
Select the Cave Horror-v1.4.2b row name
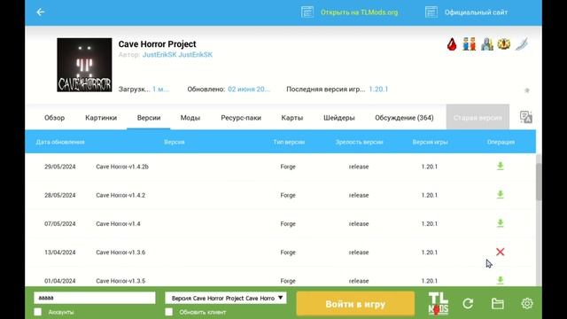[x=122, y=167]
